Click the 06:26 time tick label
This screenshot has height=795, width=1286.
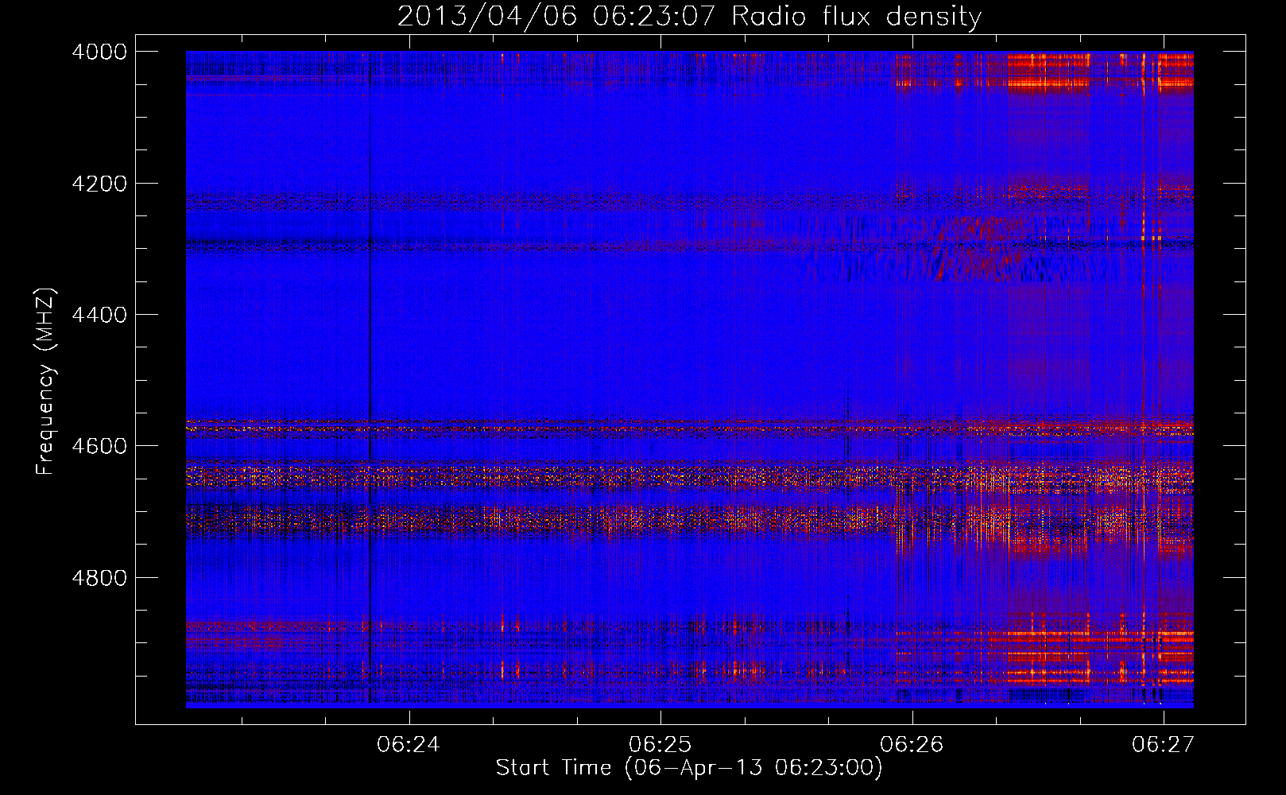912,745
